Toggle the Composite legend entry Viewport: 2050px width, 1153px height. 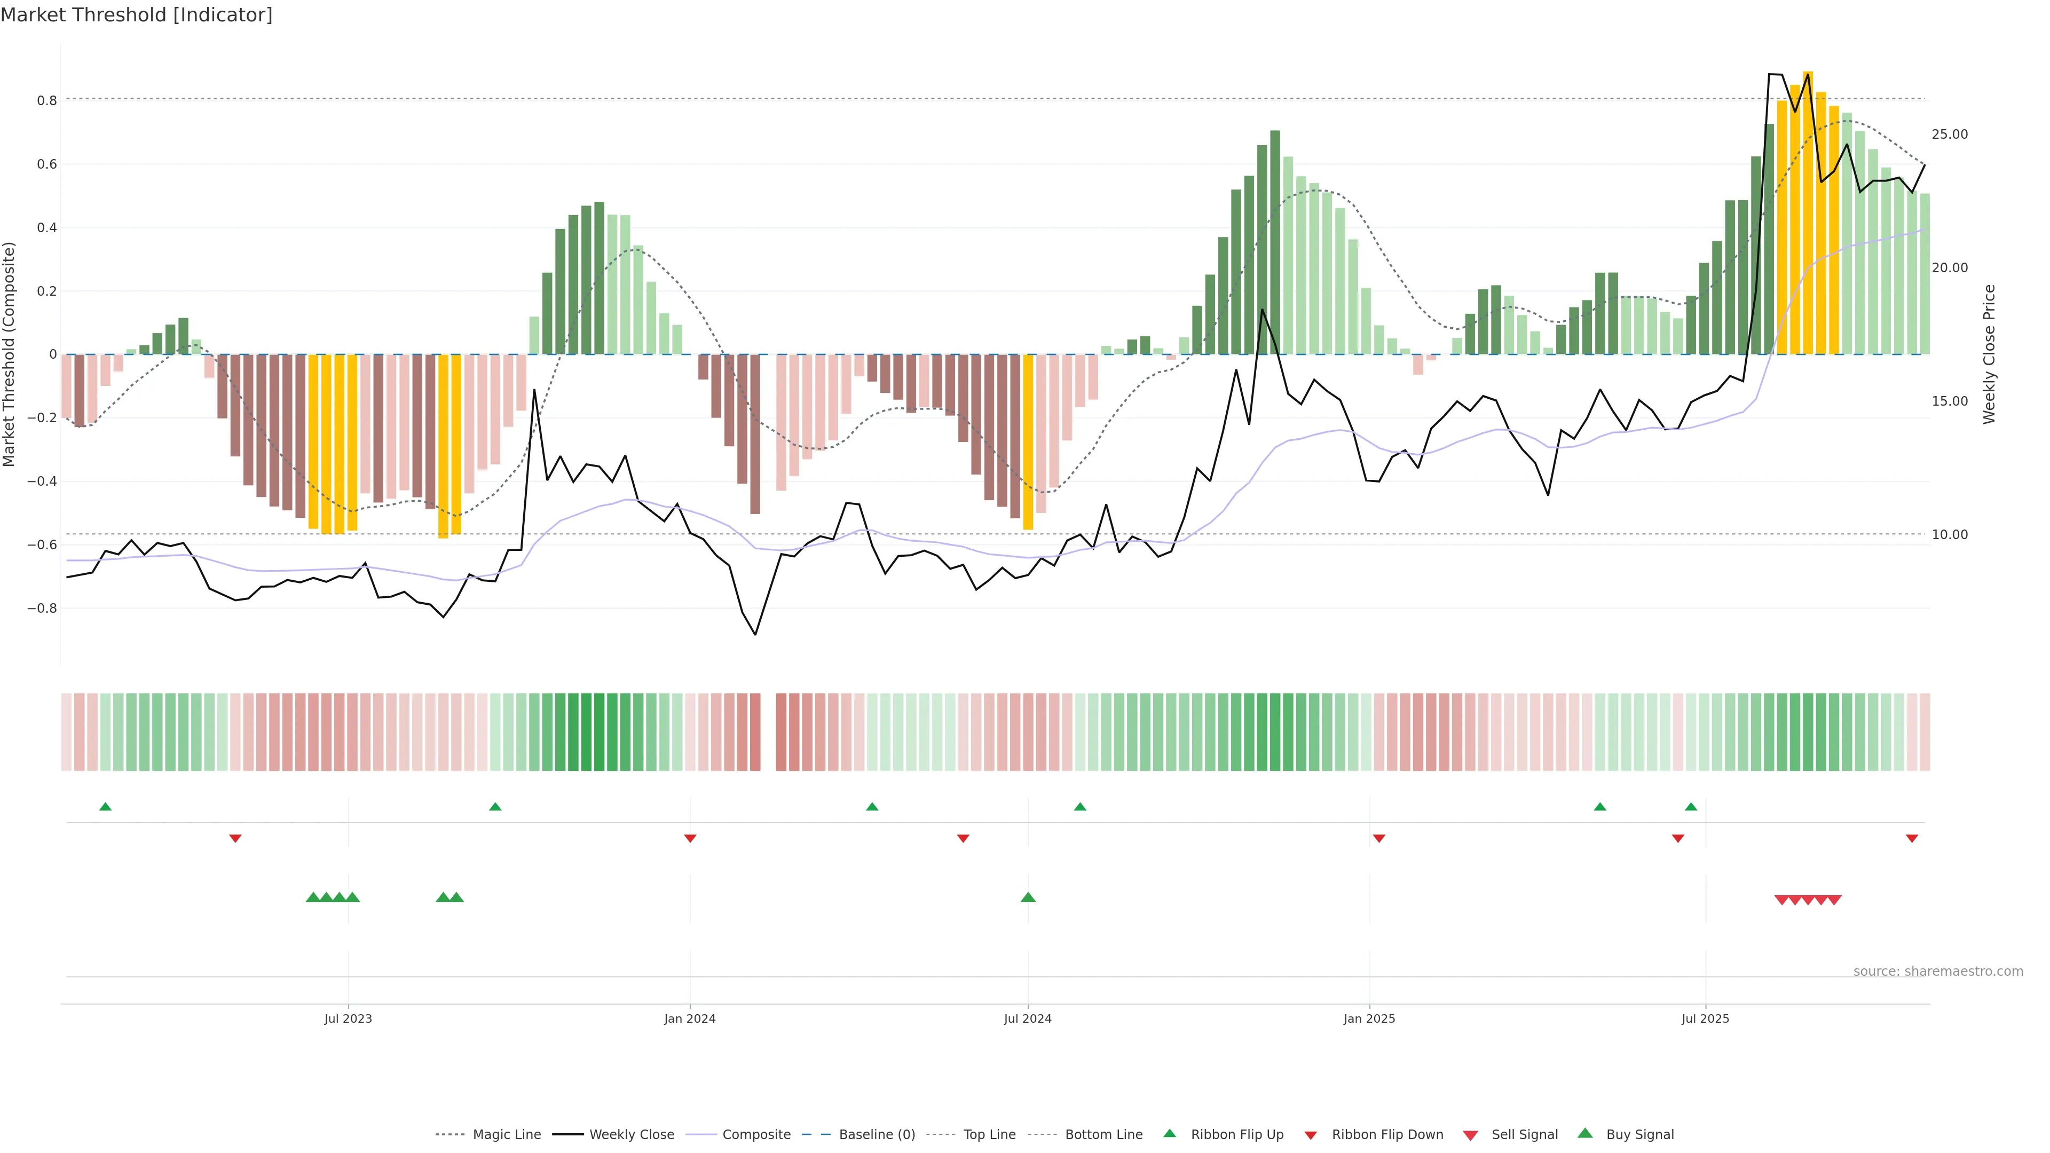pos(756,1135)
